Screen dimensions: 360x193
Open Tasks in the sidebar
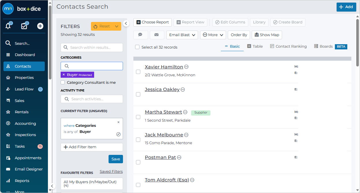[24, 146]
